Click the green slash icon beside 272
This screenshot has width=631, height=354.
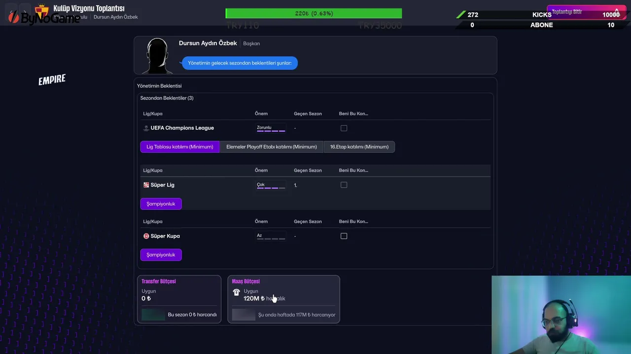tap(460, 15)
